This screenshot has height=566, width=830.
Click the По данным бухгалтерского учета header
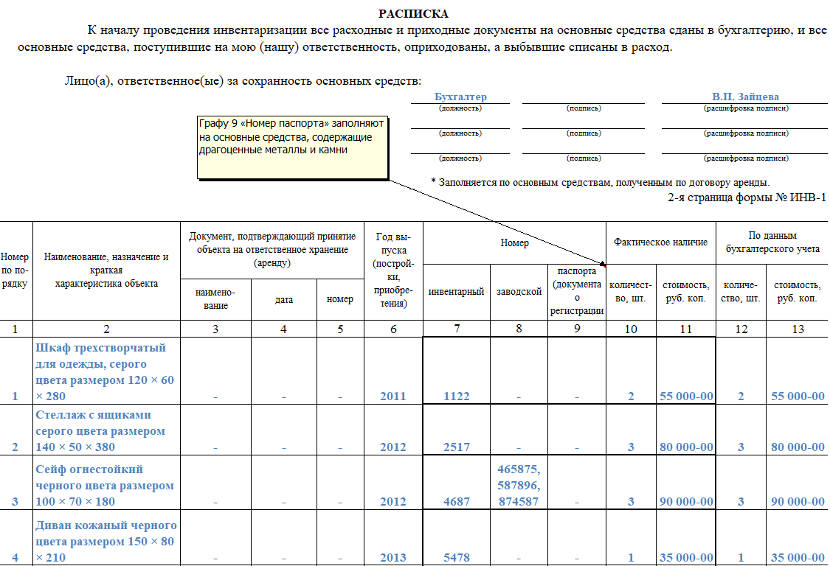tap(772, 242)
